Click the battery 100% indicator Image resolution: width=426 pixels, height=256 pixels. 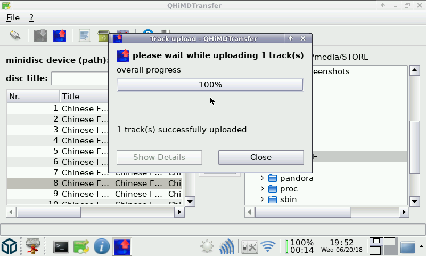(x=300, y=246)
